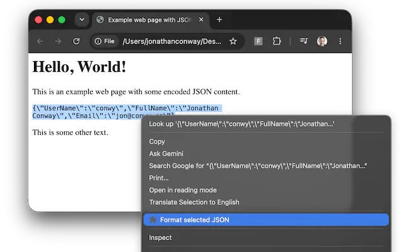Click the address bar URL text

coord(172,41)
